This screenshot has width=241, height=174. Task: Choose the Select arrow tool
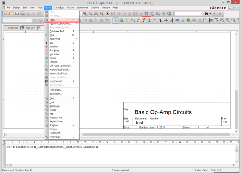[115, 20]
